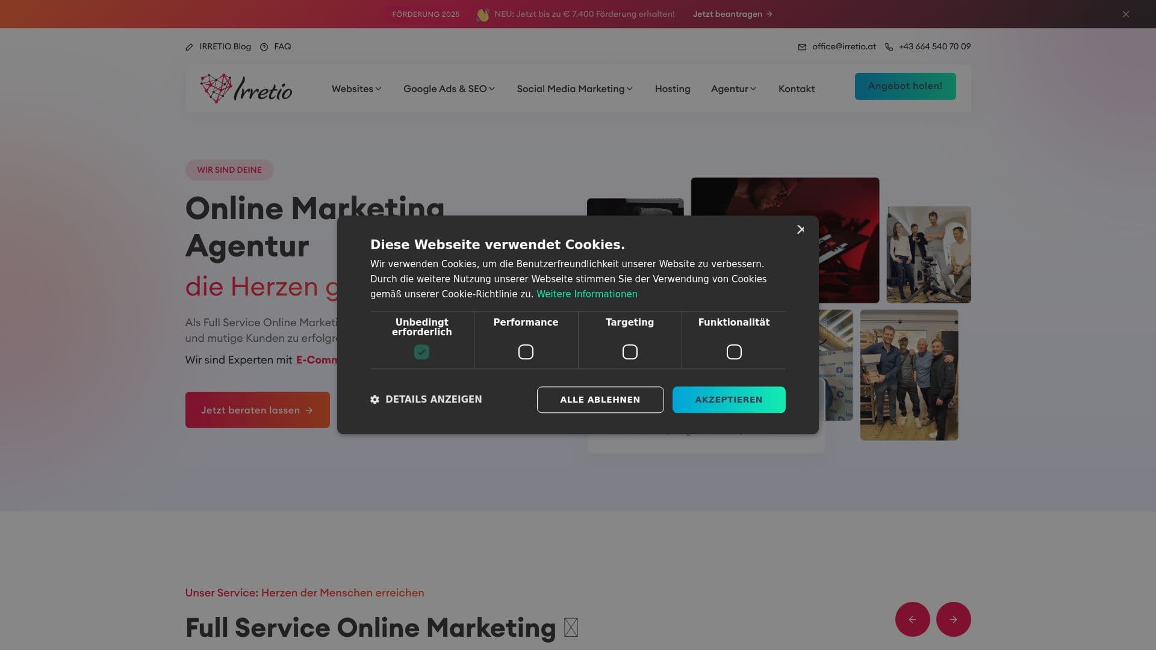The width and height of the screenshot is (1156, 650).
Task: Select Hosting in the navigation
Action: click(672, 88)
